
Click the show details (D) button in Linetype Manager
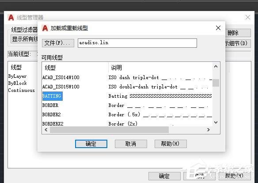(238, 43)
